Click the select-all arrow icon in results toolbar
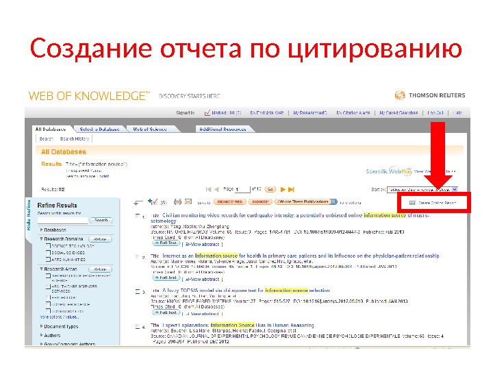Screen dimensions: 493x370 click(138, 203)
